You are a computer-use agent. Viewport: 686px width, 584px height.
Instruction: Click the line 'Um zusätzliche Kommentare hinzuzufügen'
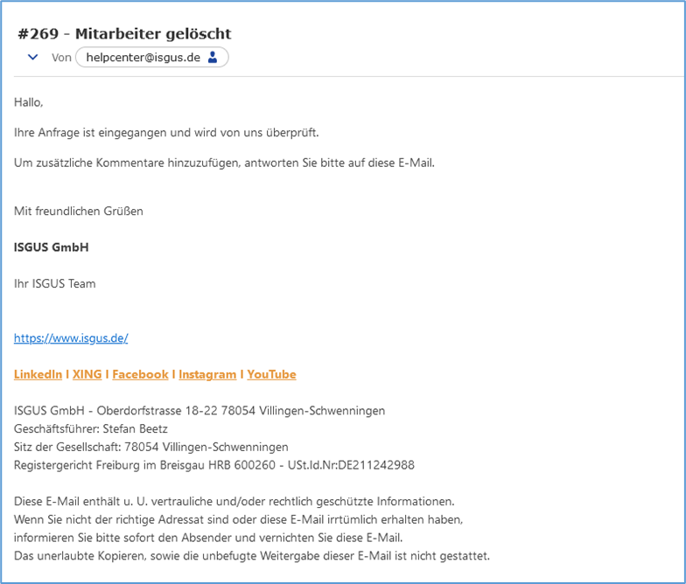coord(224,163)
